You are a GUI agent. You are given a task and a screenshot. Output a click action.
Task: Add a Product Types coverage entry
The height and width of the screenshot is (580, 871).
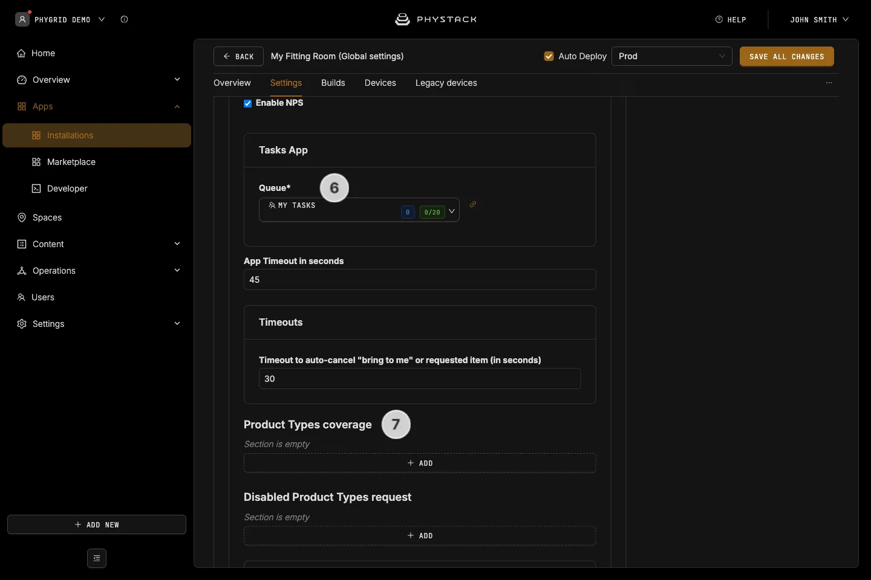pyautogui.click(x=420, y=463)
